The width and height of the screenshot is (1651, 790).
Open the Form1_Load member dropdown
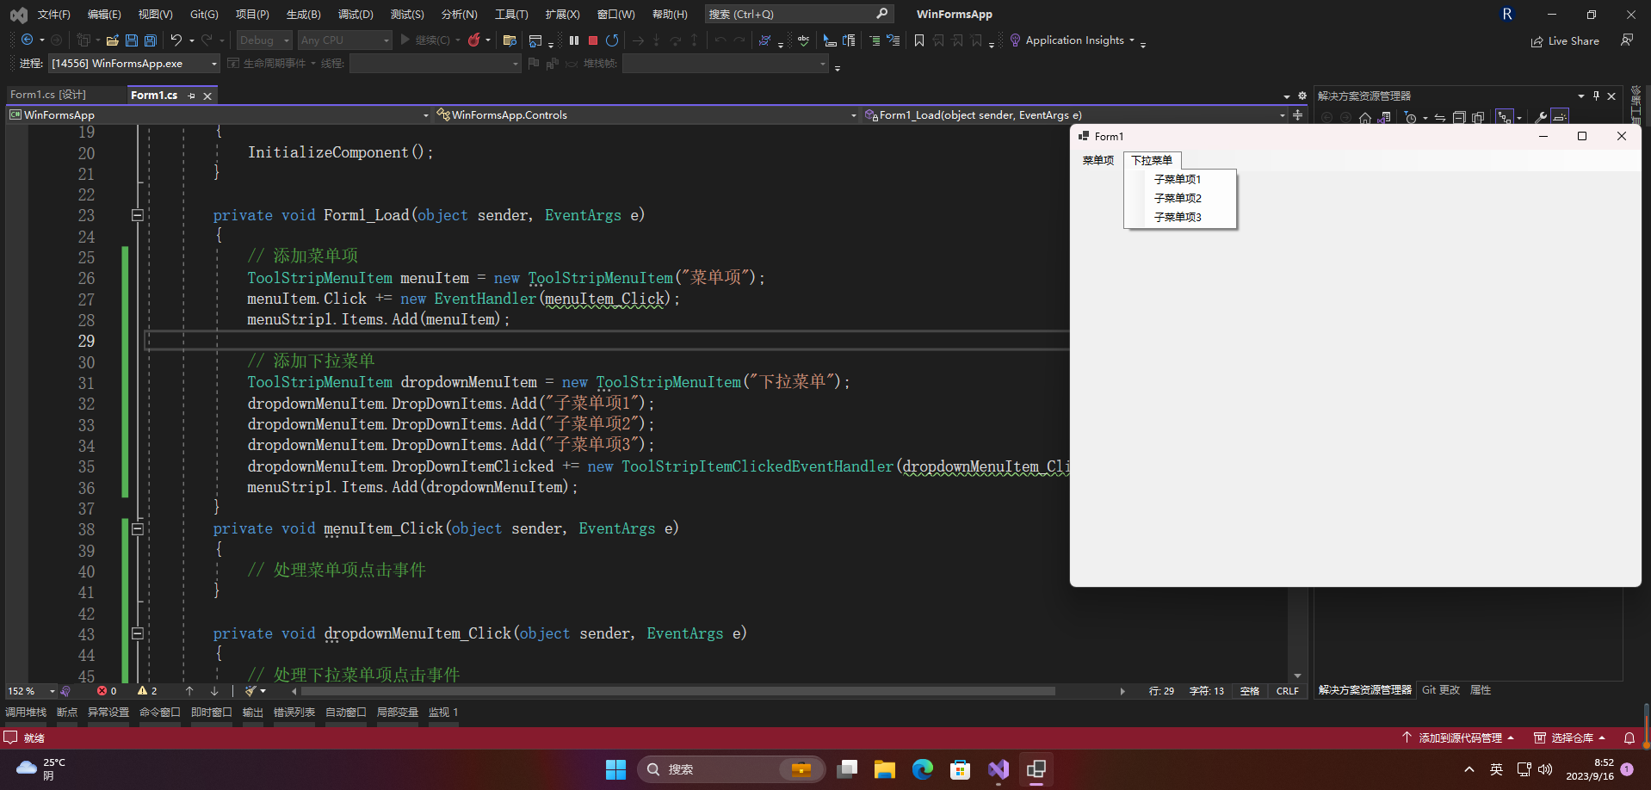coord(1075,114)
